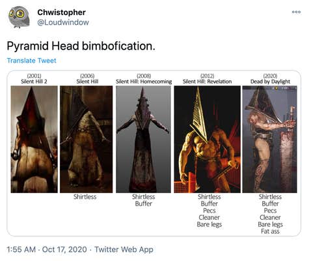Click the tweet text Pyramid Head bimbofication
Screen dimensions: 309x261
point(81,46)
